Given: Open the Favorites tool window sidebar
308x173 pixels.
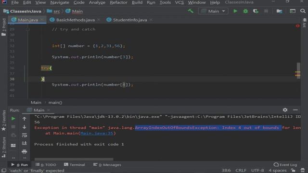Looking at the screenshot, I should (3, 120).
